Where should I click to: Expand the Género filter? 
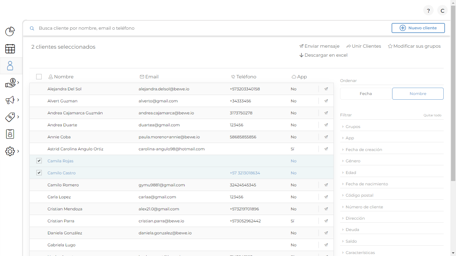[392, 161]
